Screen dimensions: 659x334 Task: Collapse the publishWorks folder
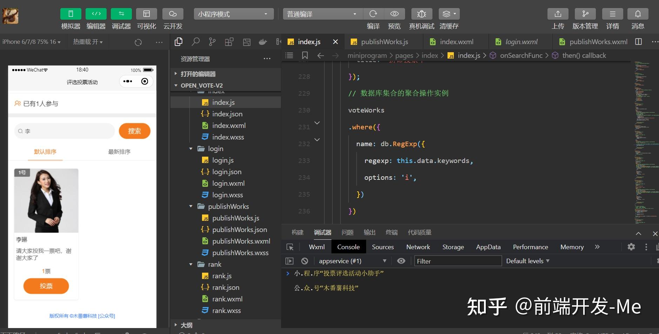[191, 206]
